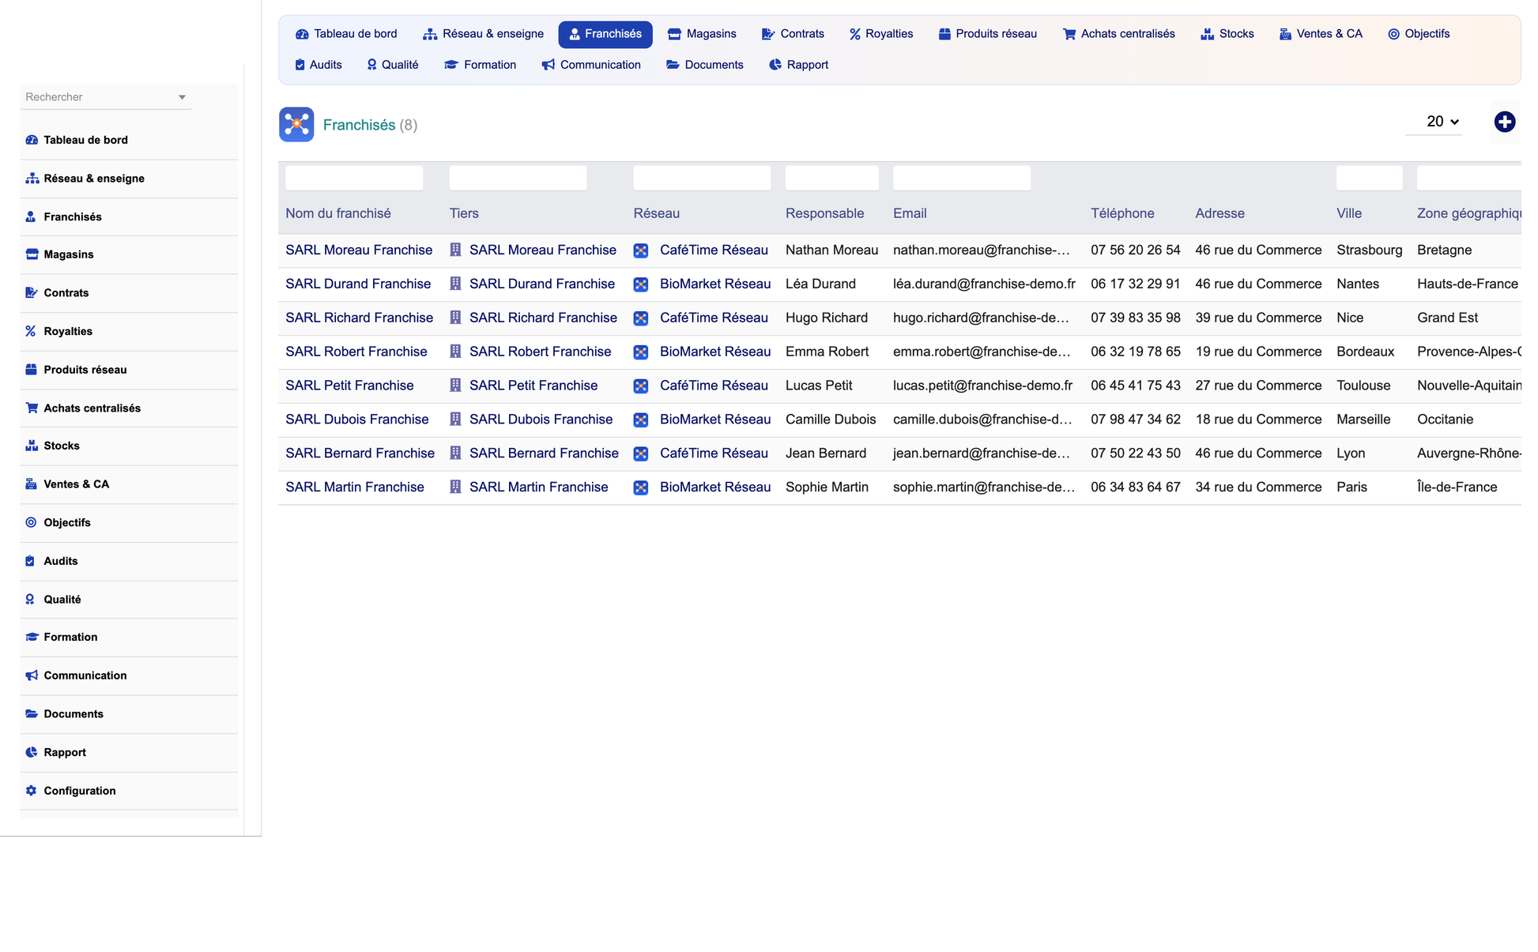
Task: Click the Objectifs target icon in sidebar
Action: 31,522
